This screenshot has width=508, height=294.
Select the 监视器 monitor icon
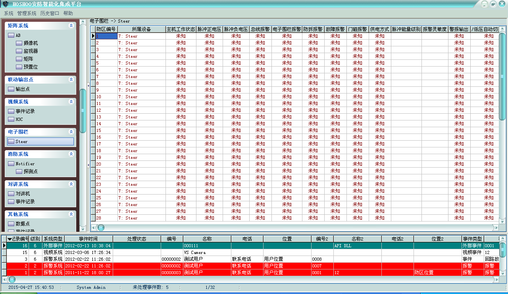click(x=19, y=51)
